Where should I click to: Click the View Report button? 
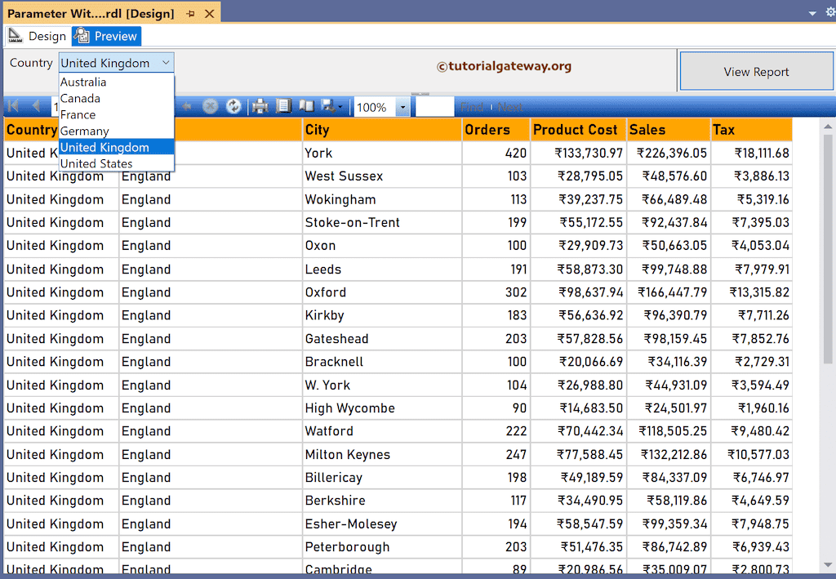[756, 71]
